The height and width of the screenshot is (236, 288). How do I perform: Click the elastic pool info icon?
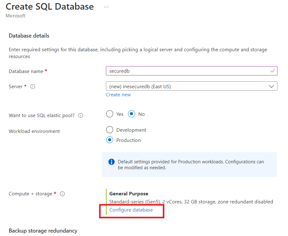coord(80,116)
